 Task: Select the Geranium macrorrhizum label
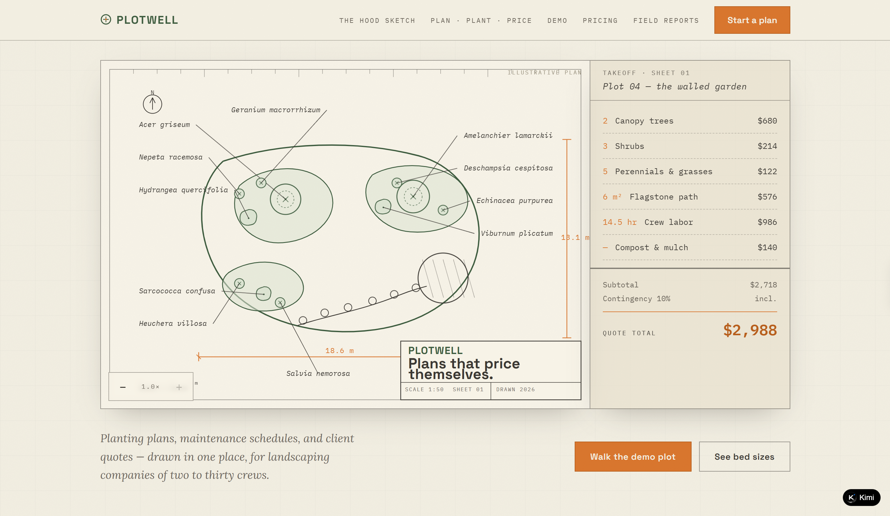coord(276,110)
